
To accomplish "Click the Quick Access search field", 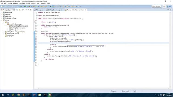I will pos(156,6).
